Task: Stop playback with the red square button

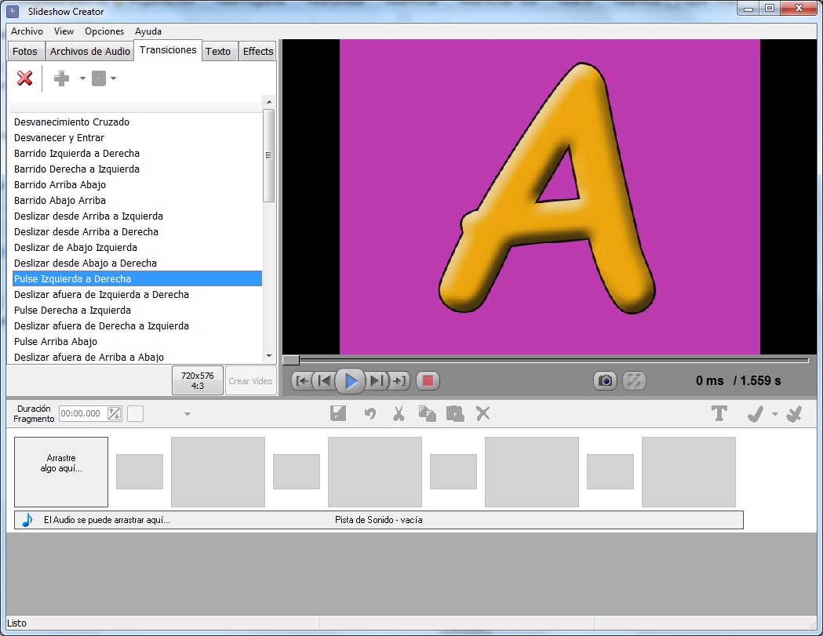Action: coord(428,381)
